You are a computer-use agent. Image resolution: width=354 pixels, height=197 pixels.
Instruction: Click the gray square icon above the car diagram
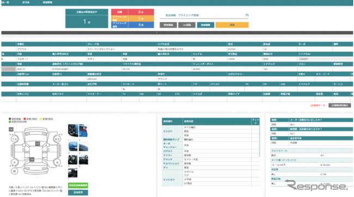(11, 130)
